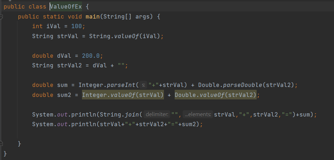Viewport: 334px width, 160px height.
Task: Click the '...elements:' parameter hint
Action: pos(198,115)
